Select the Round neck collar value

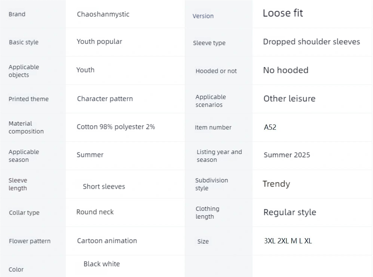(95, 212)
